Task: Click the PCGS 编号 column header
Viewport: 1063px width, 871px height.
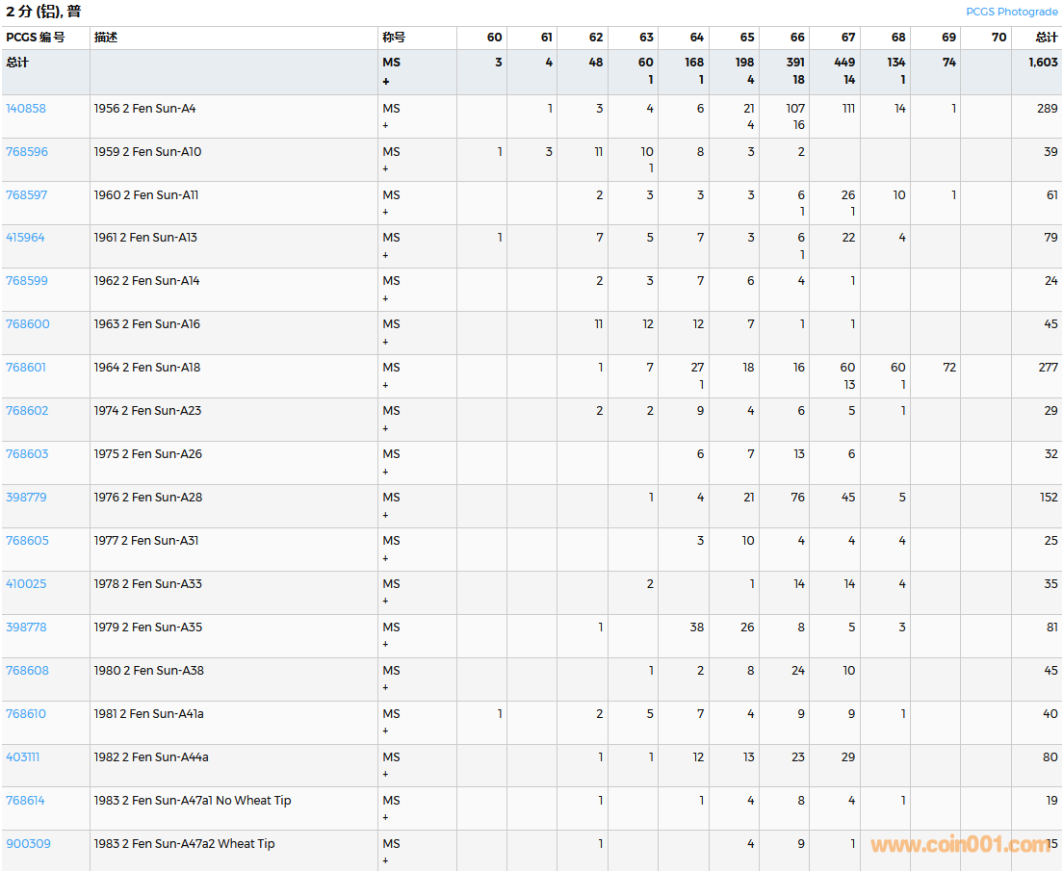Action: coord(36,38)
